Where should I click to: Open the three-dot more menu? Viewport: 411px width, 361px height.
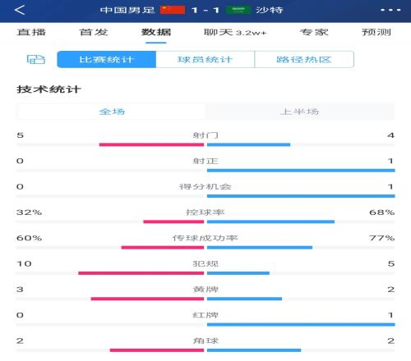[390, 10]
